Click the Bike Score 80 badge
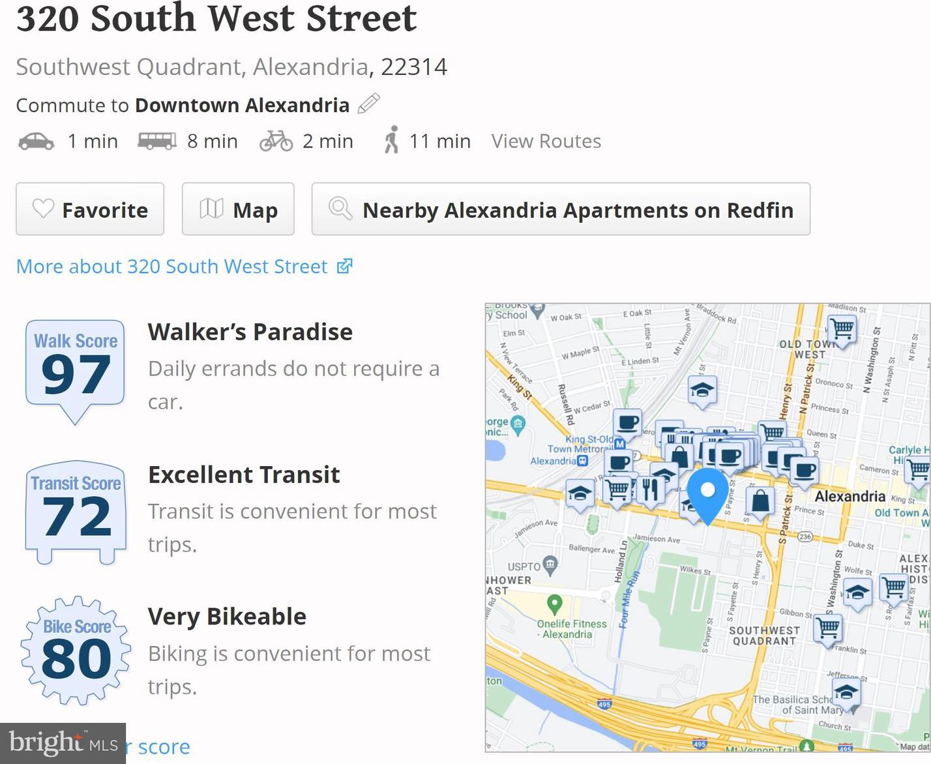The width and height of the screenshot is (931, 764). pyautogui.click(x=76, y=651)
